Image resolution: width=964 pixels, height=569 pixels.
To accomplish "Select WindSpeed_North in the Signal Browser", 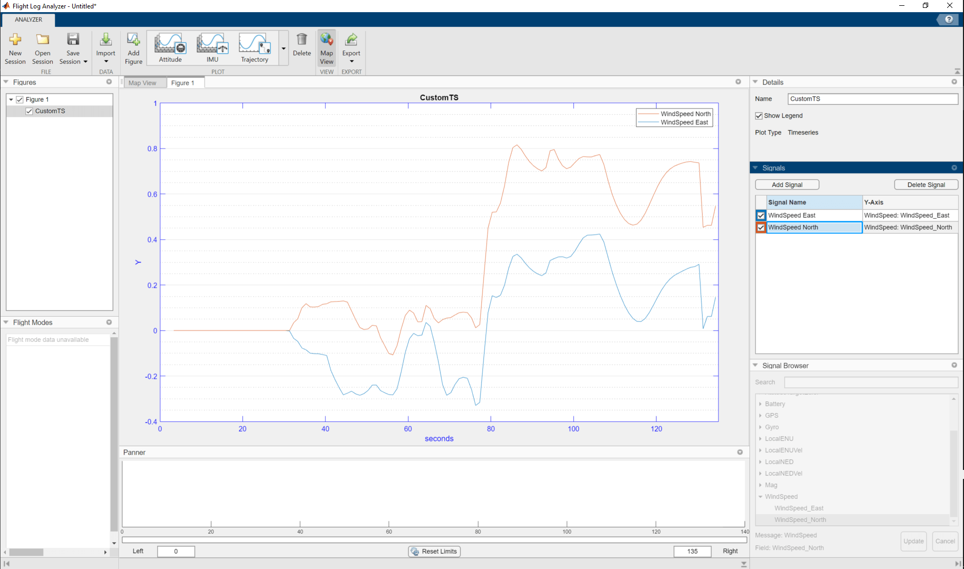I will pyautogui.click(x=800, y=520).
